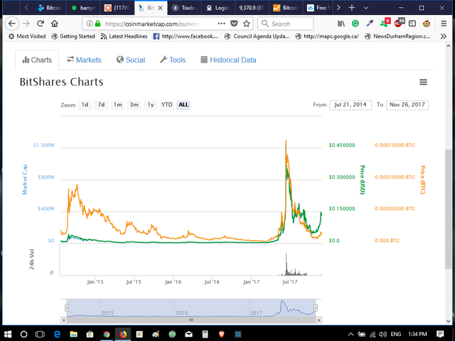Screen dimensions: 455x341
Task: Bookmark this page with the star
Action: coord(247,23)
